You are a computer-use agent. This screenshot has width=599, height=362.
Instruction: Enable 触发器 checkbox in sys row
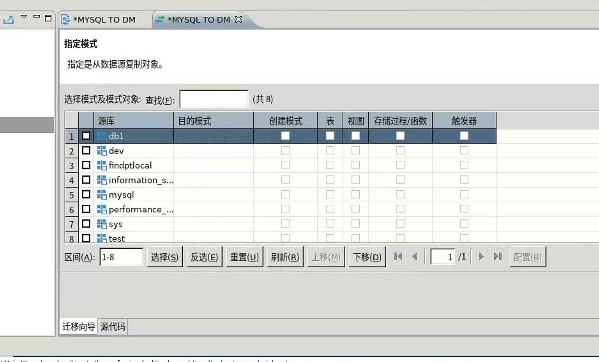coord(464,224)
